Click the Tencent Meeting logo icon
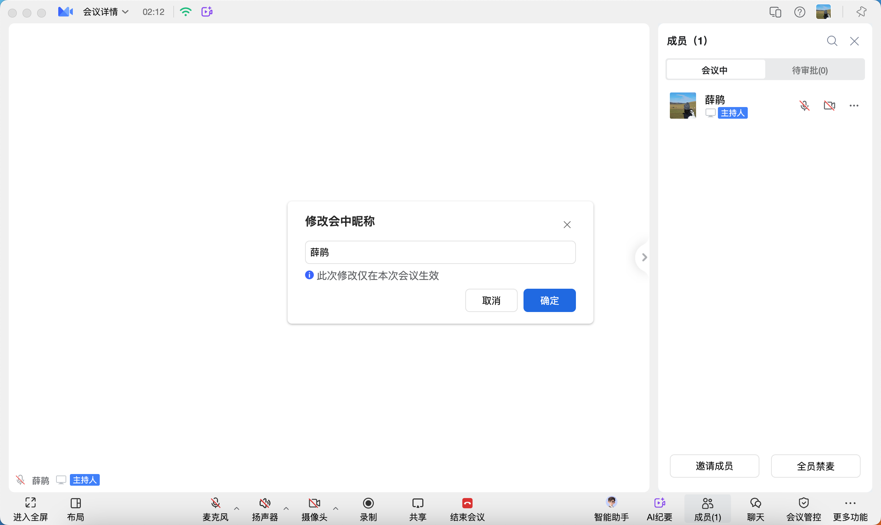This screenshot has width=881, height=525. coord(66,12)
